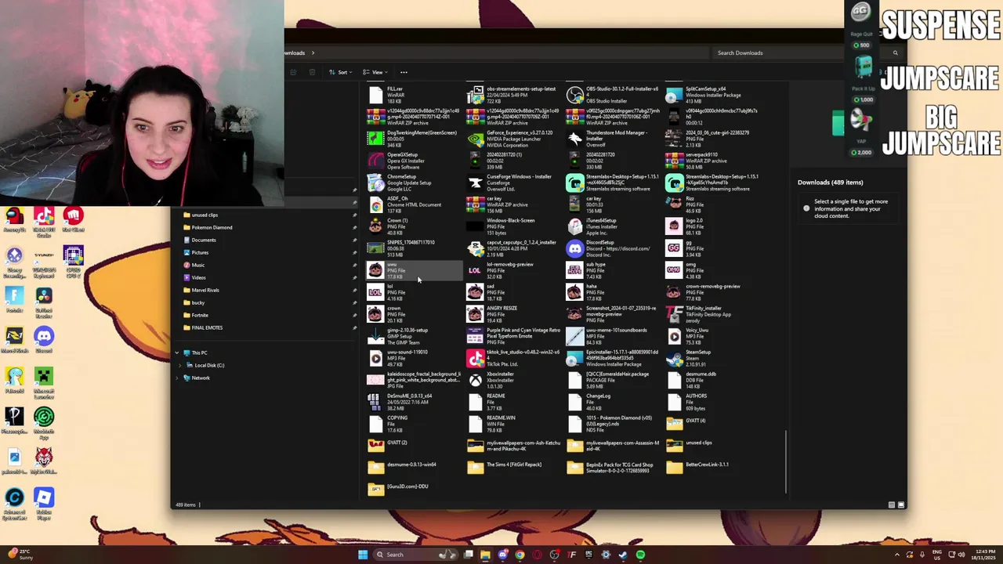Open Discord shortcut on the desktop

click(43, 339)
